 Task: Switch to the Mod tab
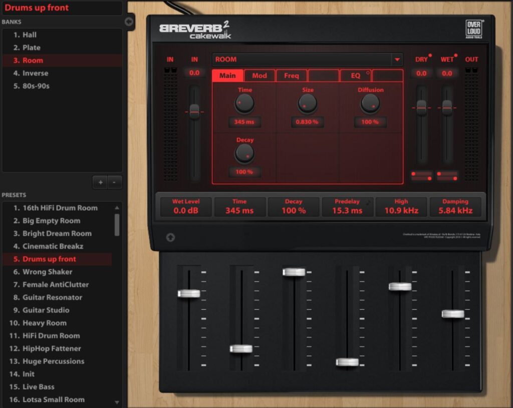(260, 75)
